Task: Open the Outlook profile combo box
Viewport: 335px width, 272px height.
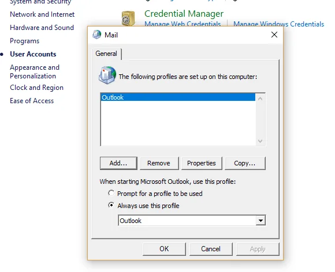Action: click(x=192, y=220)
